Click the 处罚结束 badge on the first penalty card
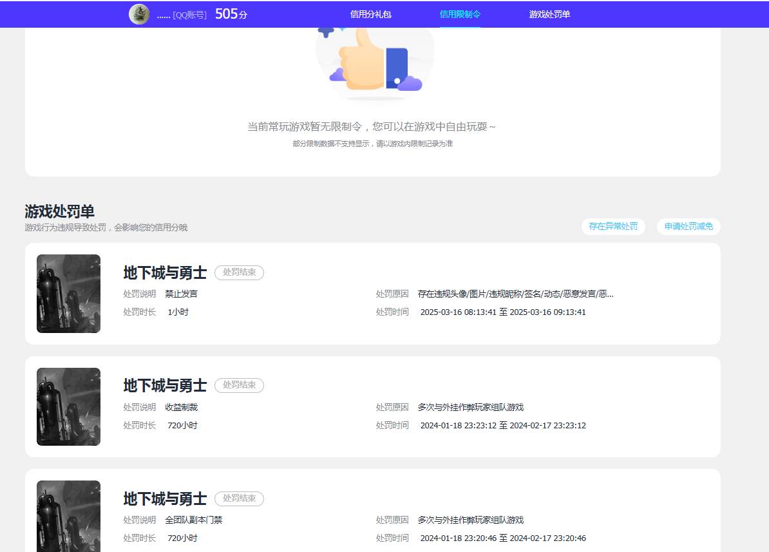769x552 pixels. (239, 272)
